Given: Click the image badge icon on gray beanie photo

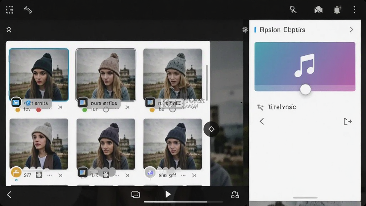Looking at the screenshot, I should click(x=150, y=102).
